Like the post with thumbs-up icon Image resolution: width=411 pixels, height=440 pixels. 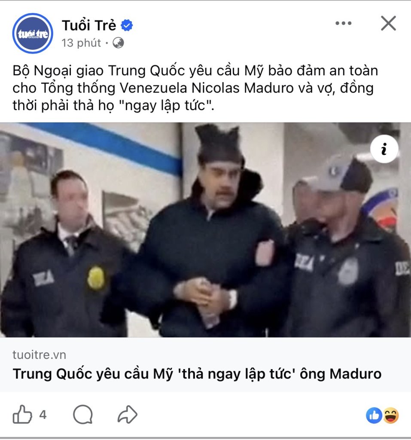click(22, 415)
